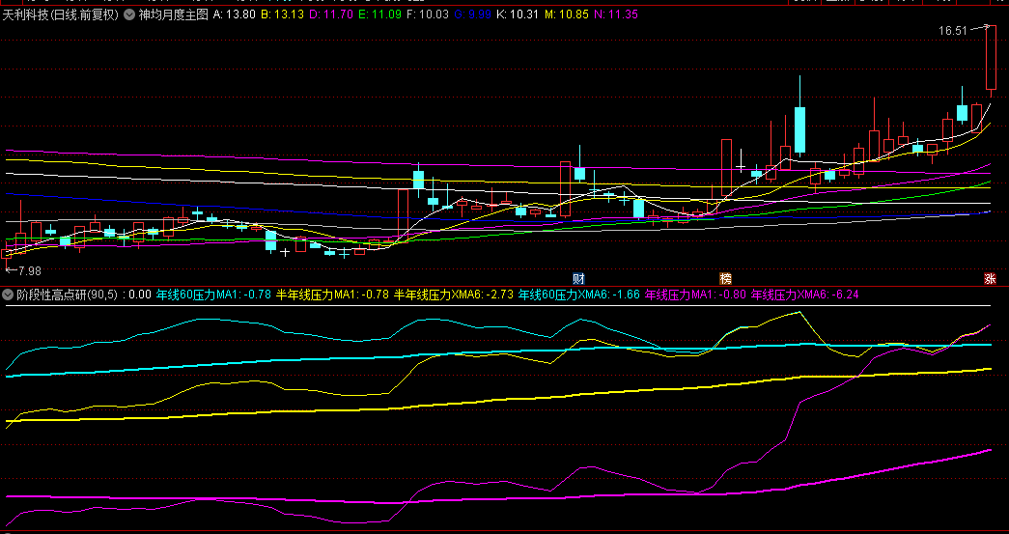Expand the 阶段性高点研 indicator dropdown arrow
The width and height of the screenshot is (1009, 534).
pos(8,295)
